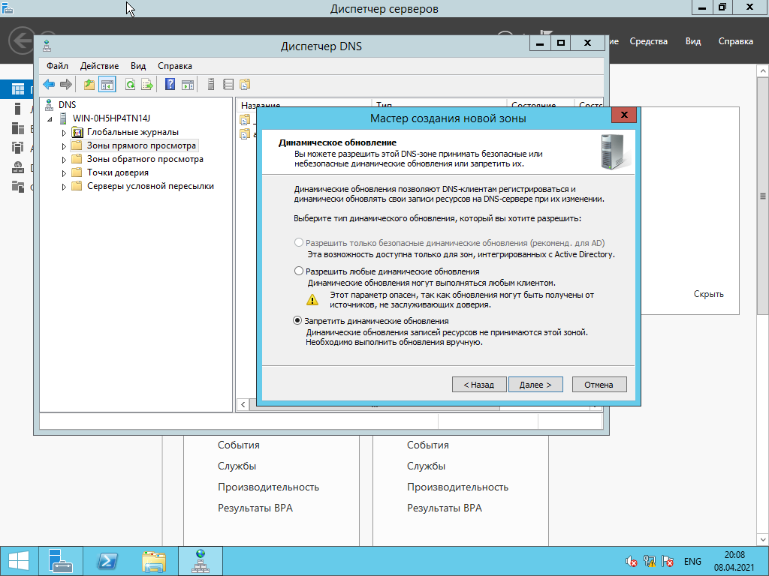Image resolution: width=769 pixels, height=576 pixels.
Task: Click the Export list icon
Action: [x=147, y=85]
